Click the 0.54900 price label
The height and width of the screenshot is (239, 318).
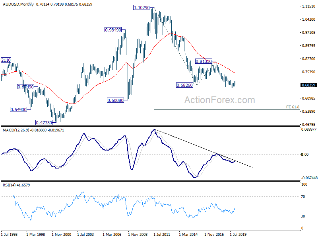click(x=18, y=110)
